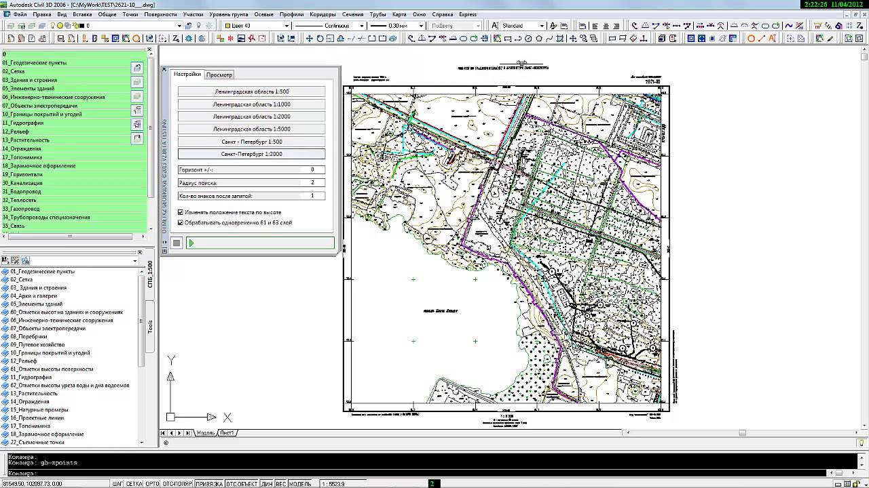The height and width of the screenshot is (488, 869).
Task: Click Санкт-Петербург 1:2000 button
Action: pos(251,154)
